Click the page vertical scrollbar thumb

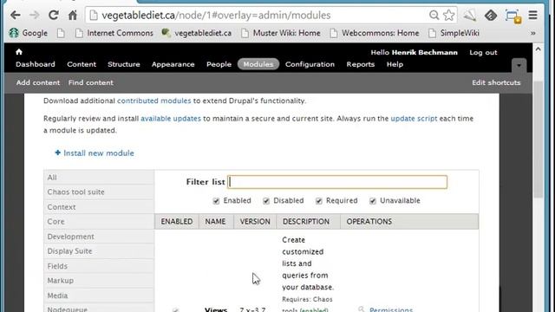(x=538, y=140)
